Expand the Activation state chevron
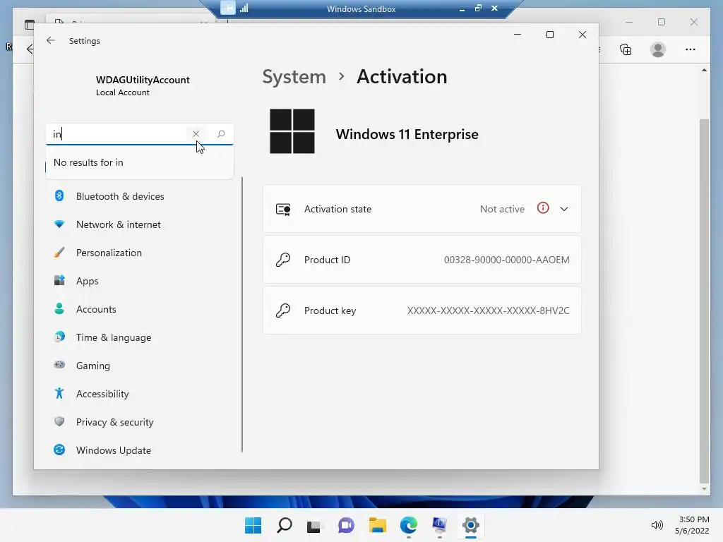 [564, 209]
